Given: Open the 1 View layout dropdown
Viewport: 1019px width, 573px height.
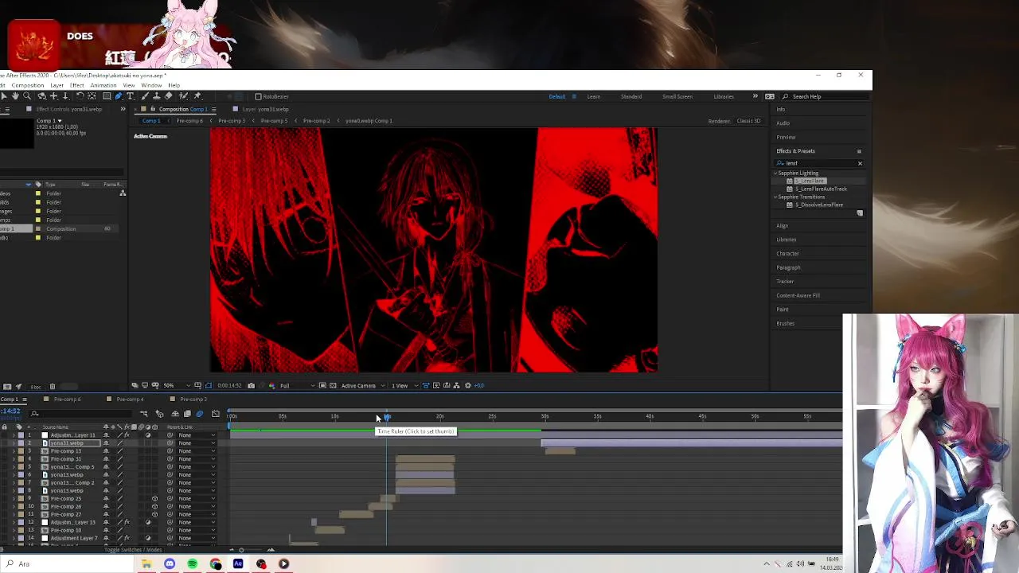Looking at the screenshot, I should coord(404,385).
